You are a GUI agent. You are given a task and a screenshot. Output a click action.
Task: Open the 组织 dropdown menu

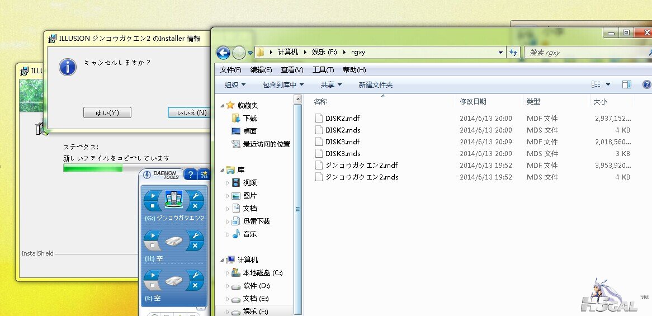click(235, 84)
